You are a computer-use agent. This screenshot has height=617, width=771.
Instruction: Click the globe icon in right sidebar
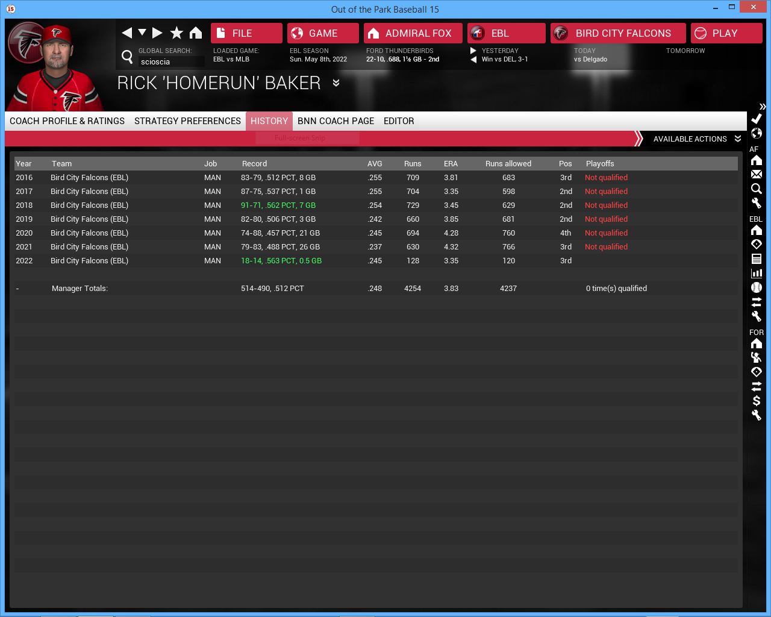pos(757,133)
